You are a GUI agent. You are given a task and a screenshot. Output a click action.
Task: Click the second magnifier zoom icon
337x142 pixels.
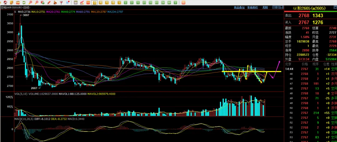[37, 2]
